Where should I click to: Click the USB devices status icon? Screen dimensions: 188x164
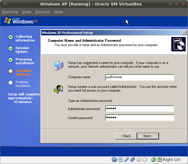pyautogui.click(x=127, y=160)
